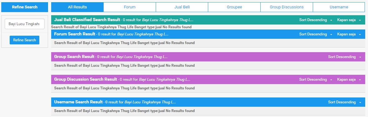Select the Username tab

tap(339, 7)
